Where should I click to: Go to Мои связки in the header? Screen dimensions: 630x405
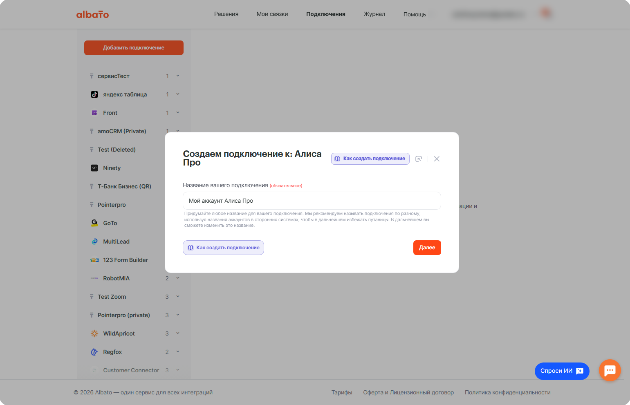pyautogui.click(x=272, y=14)
